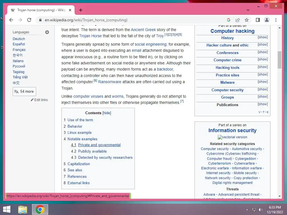This screenshot has height=215, width=287.
Task: Jump to Use of the term section
Action: click(80, 120)
